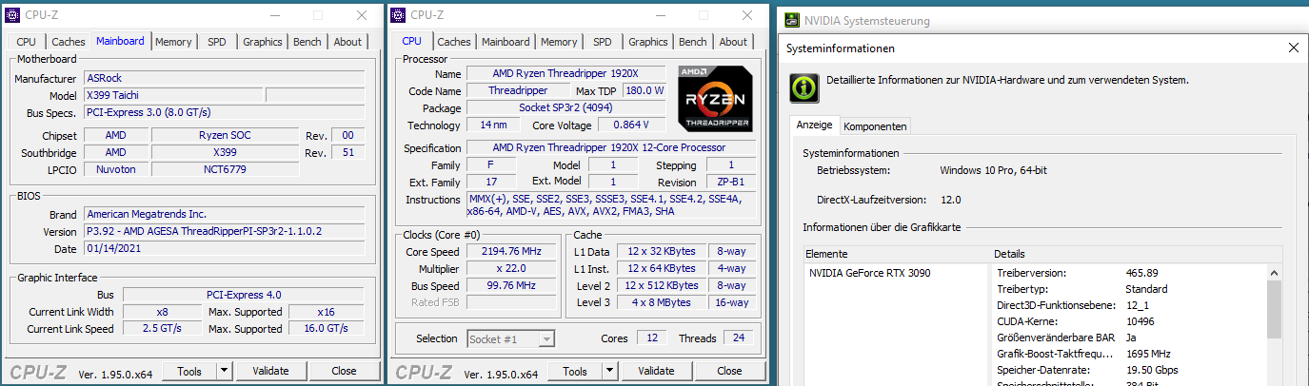Viewport: 1309px width, 386px height.
Task: Click Close button in left CPU-Z window
Action: 344,371
